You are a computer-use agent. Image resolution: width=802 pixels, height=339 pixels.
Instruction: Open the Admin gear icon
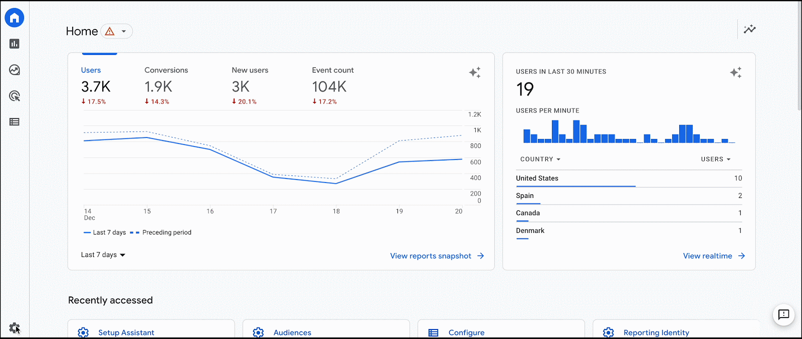tap(14, 328)
